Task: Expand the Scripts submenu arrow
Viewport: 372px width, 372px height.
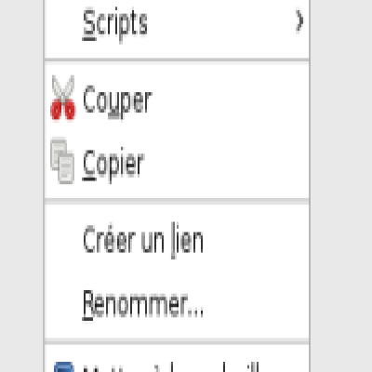Action: tap(299, 20)
